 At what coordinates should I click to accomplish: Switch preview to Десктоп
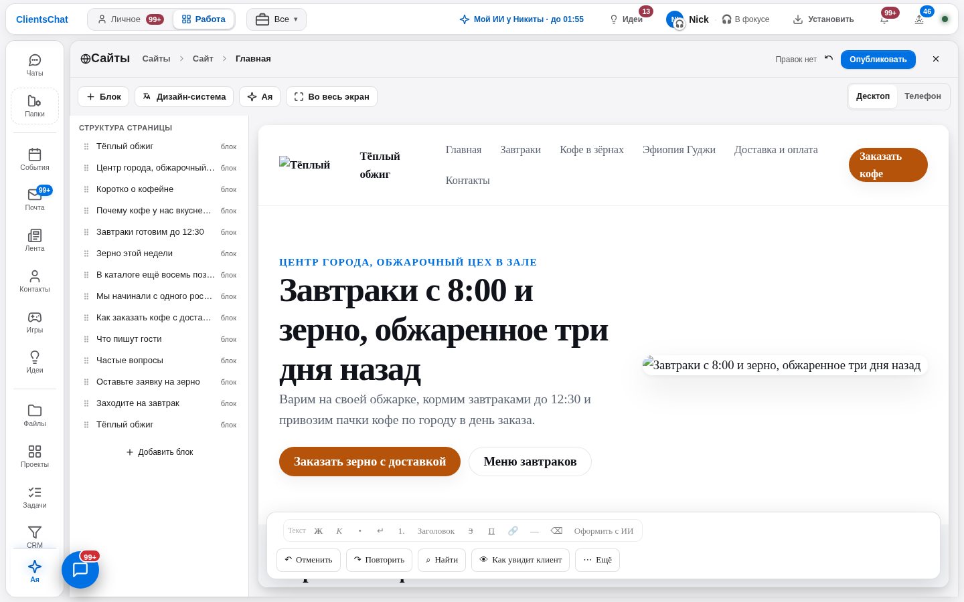coord(873,96)
